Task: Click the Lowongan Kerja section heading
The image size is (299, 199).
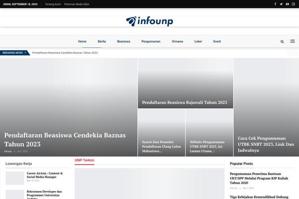Action: [19, 164]
